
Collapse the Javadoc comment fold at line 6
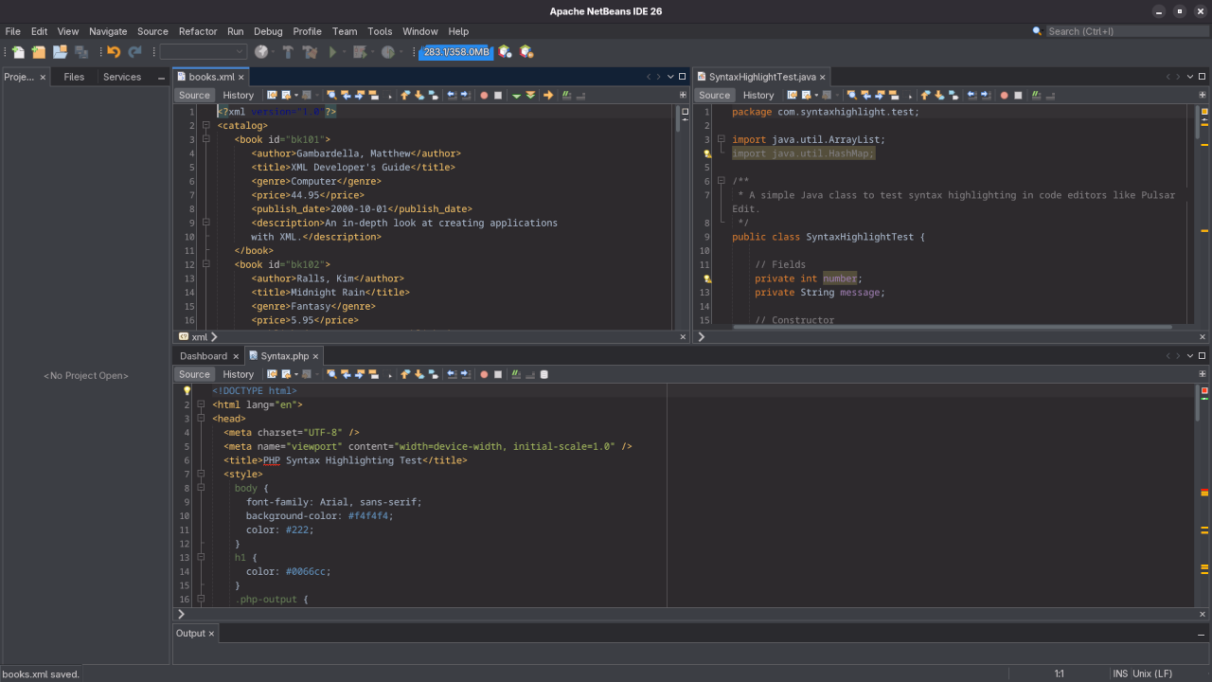click(x=721, y=181)
